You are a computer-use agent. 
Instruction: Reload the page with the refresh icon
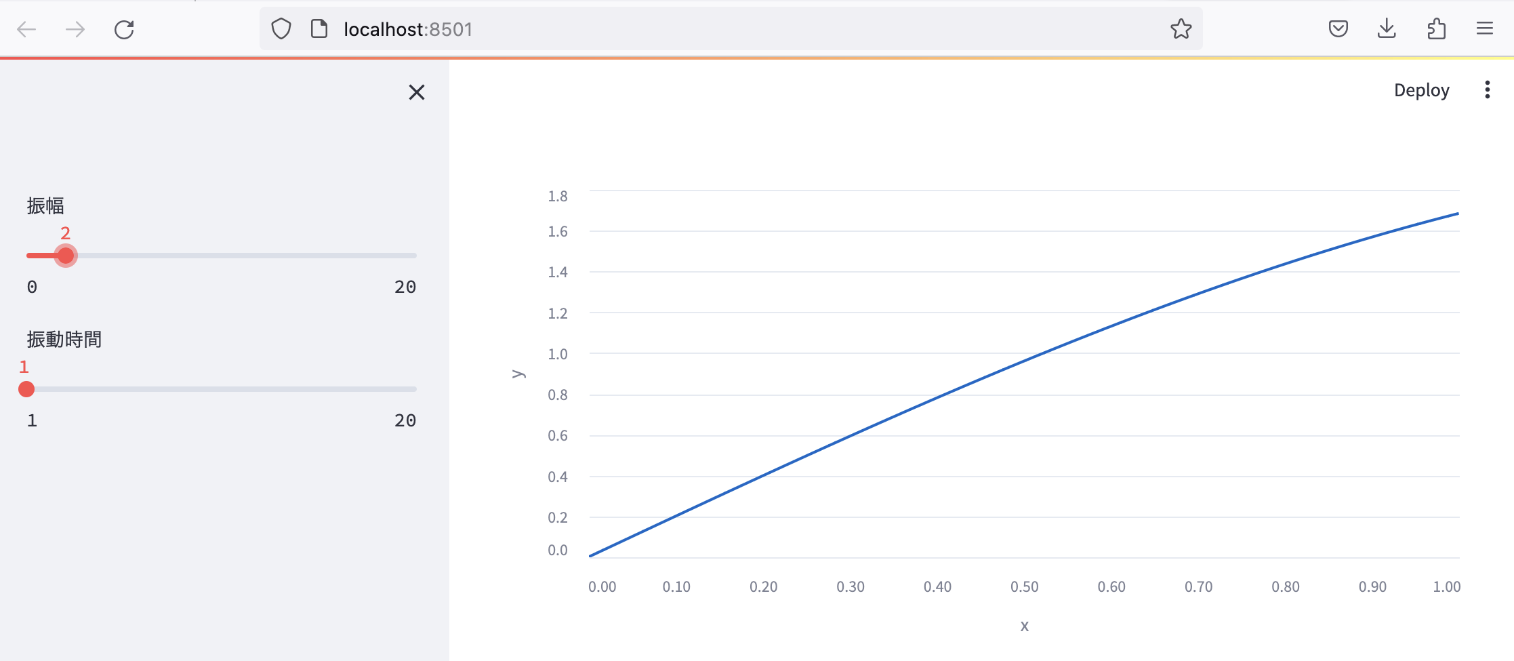124,29
